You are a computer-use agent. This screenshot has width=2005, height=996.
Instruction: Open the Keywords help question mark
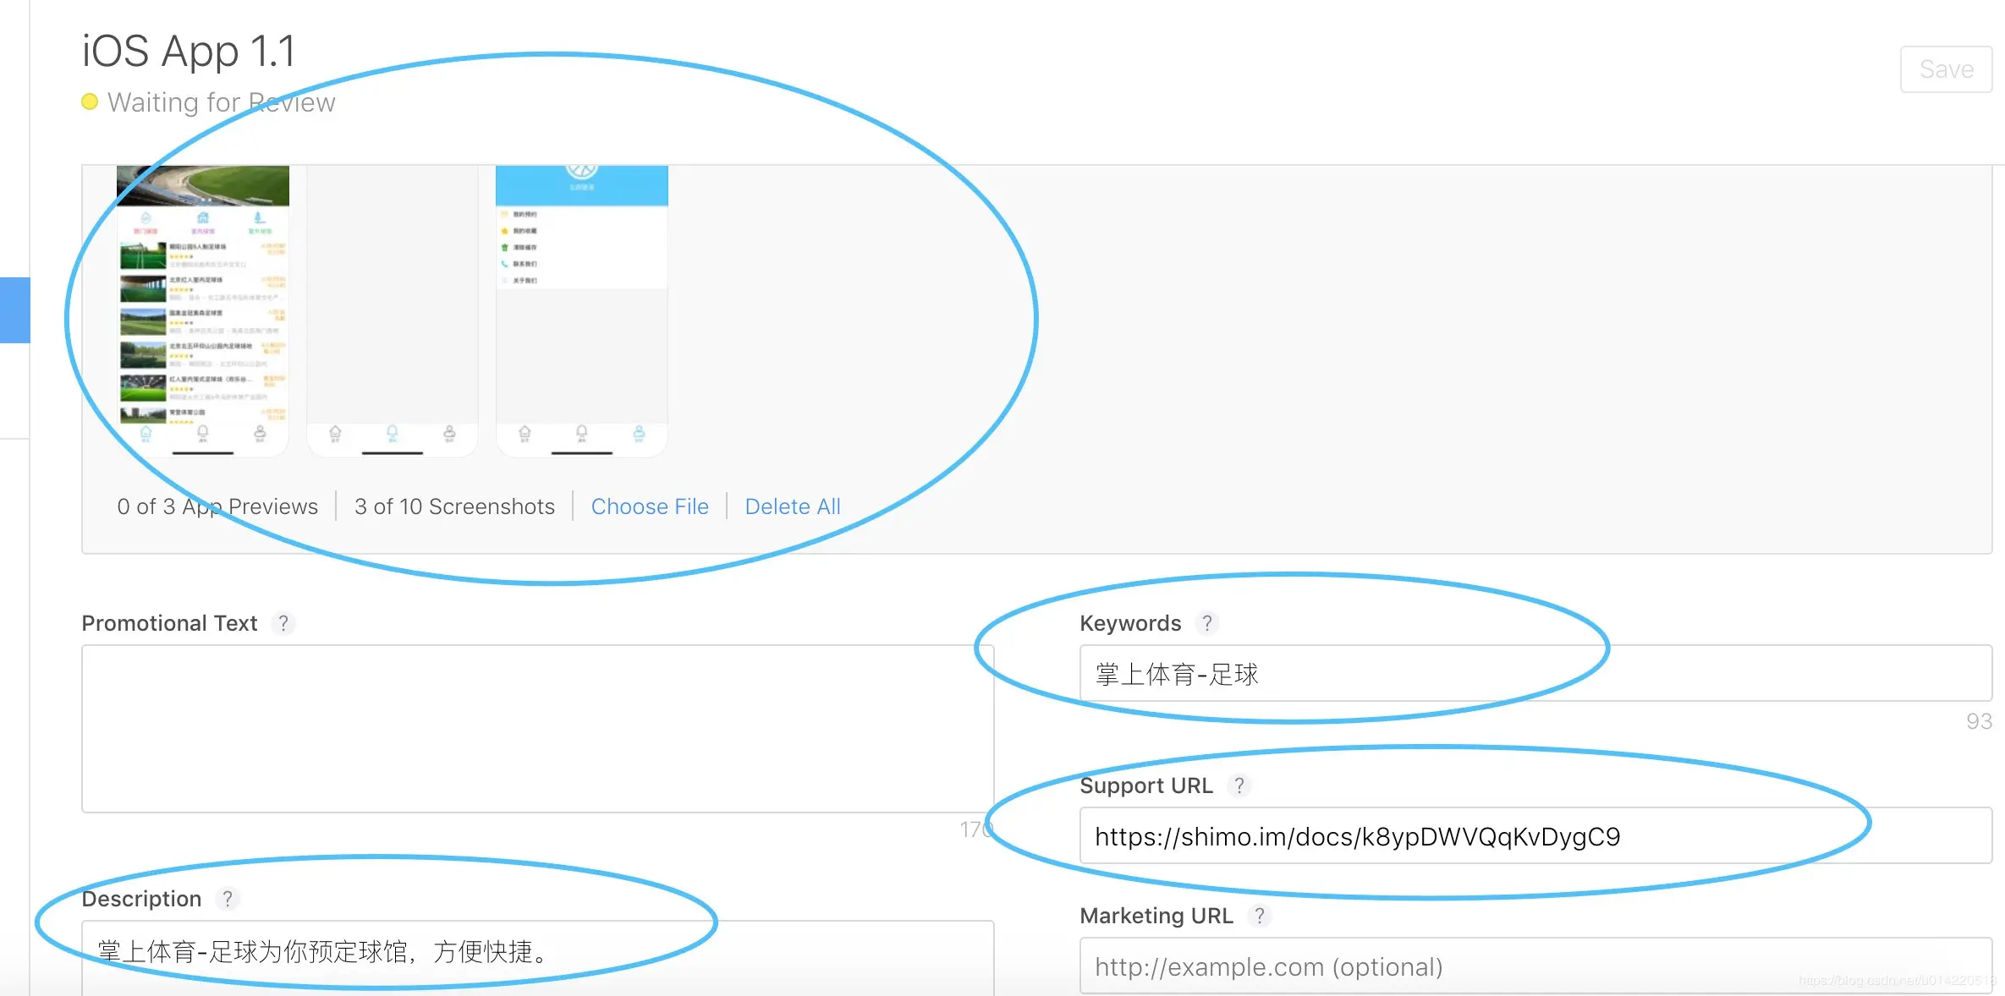click(x=1207, y=623)
